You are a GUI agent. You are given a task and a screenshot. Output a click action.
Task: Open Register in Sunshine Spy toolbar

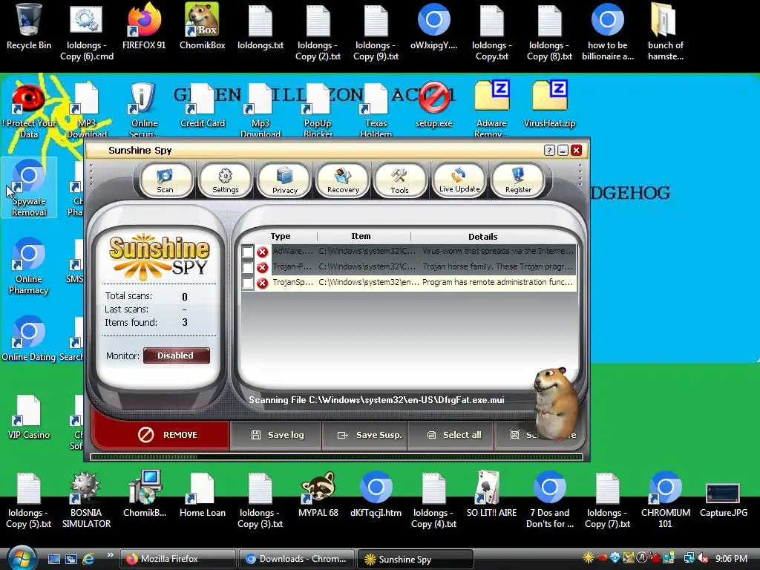[x=518, y=180]
